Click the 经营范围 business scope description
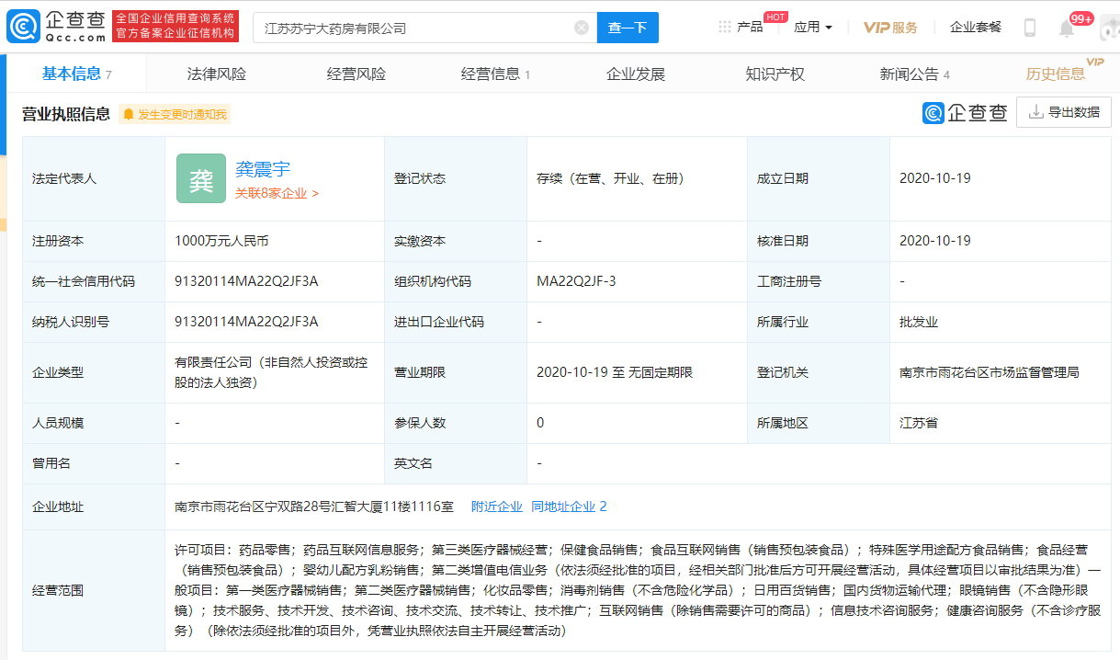This screenshot has width=1120, height=660. (637, 590)
